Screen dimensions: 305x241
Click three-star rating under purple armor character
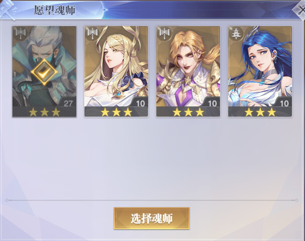[x=188, y=112]
